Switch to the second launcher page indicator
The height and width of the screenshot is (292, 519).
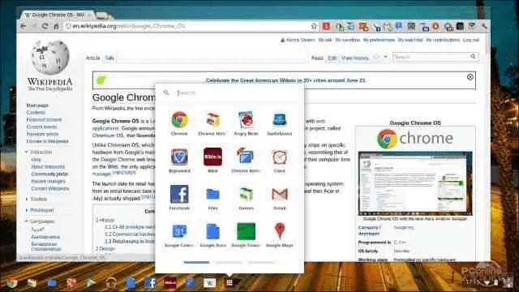click(229, 262)
